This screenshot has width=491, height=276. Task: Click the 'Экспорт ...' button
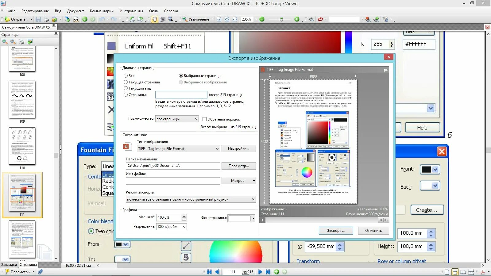tap(336, 231)
